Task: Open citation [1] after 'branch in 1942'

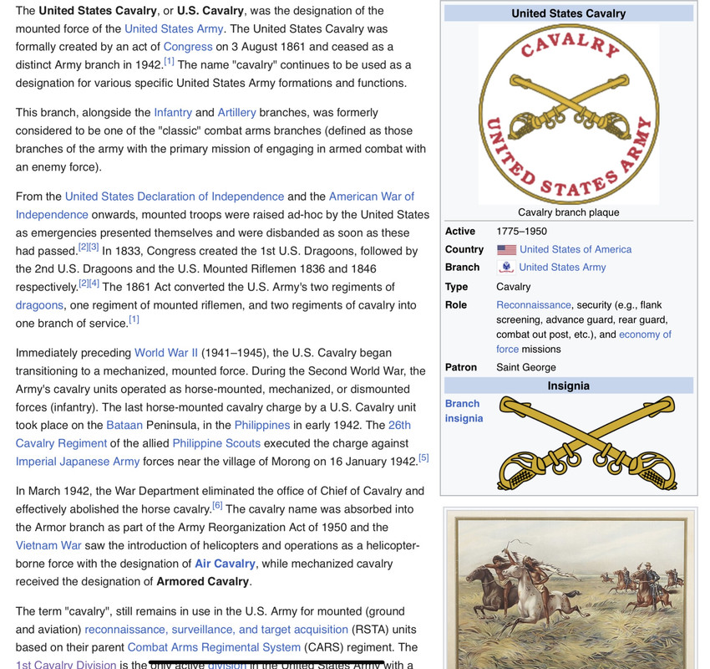Action: pos(169,61)
